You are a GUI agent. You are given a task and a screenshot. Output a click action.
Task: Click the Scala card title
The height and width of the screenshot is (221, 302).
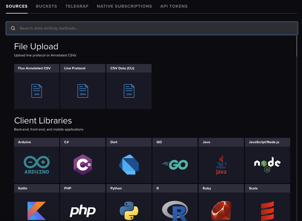coord(253,188)
